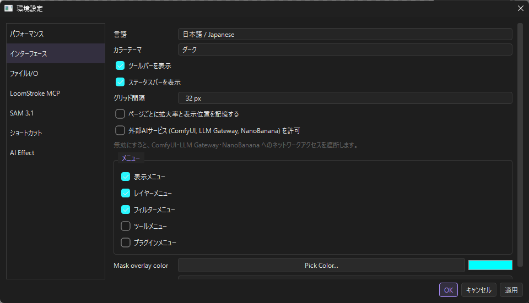Select the パフォーマンス category
Screen dimensions: 529x303
(56, 34)
